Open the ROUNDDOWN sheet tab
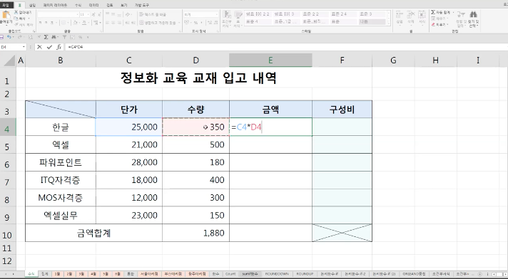 coord(277,274)
